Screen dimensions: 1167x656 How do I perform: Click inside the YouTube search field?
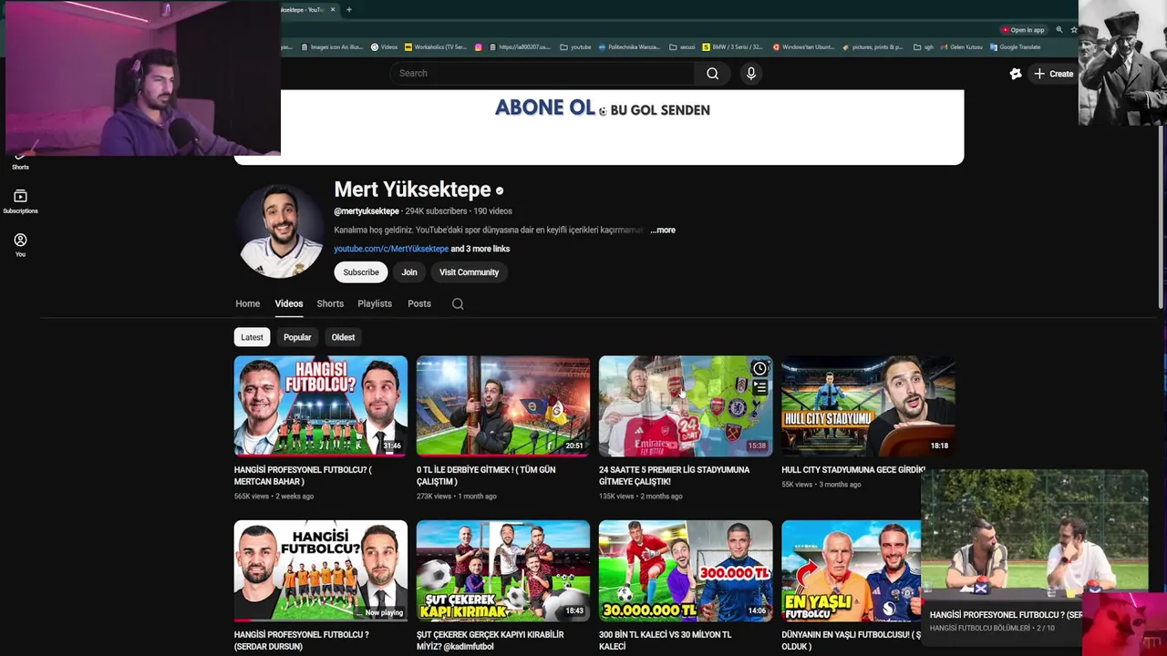(542, 74)
